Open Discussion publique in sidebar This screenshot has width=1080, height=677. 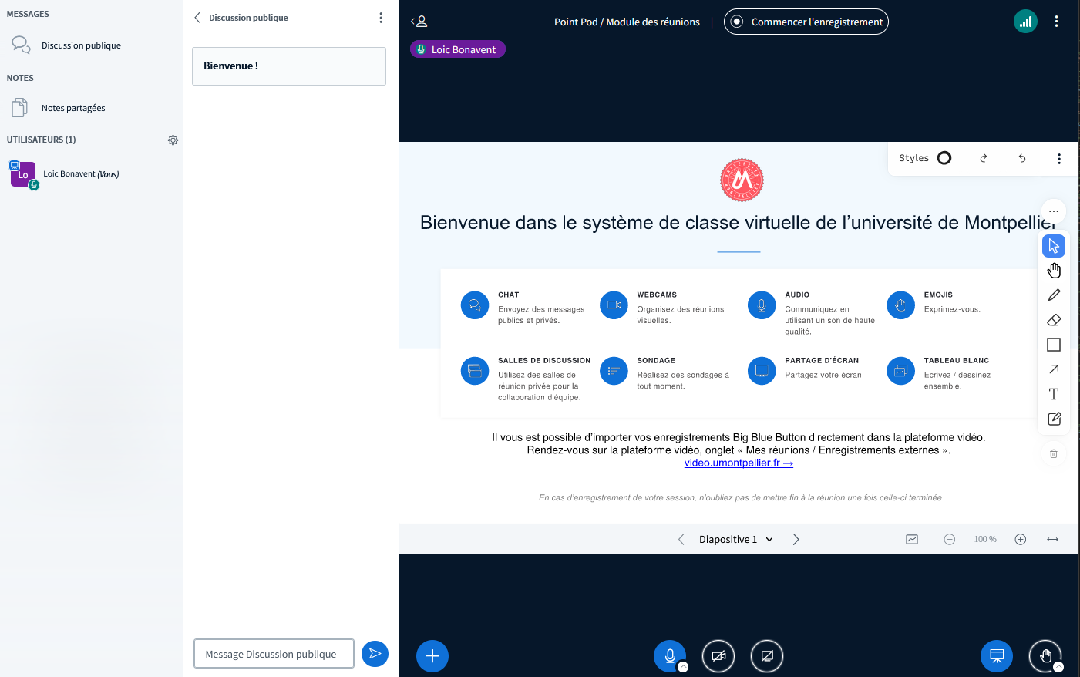[81, 45]
